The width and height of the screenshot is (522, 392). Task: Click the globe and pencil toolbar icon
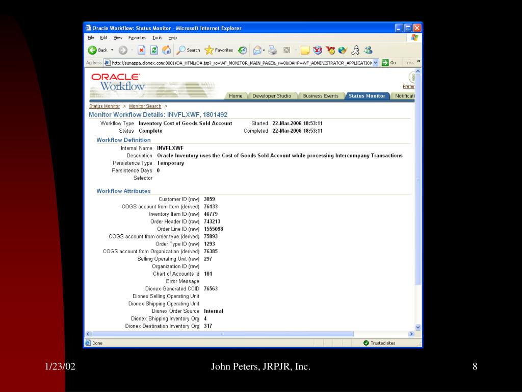pyautogui.click(x=343, y=50)
